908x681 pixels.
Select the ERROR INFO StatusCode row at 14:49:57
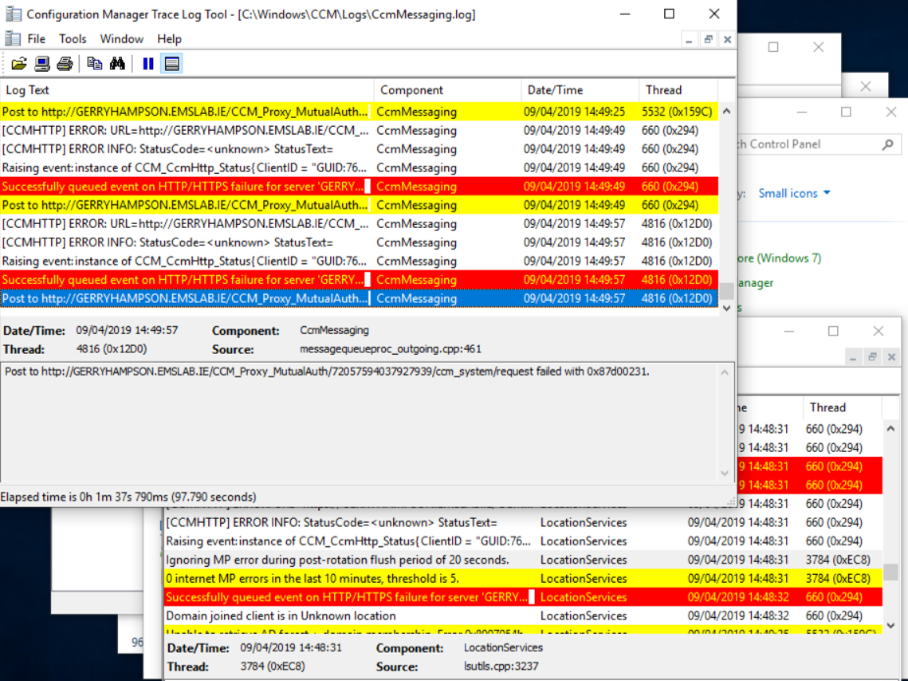point(359,242)
